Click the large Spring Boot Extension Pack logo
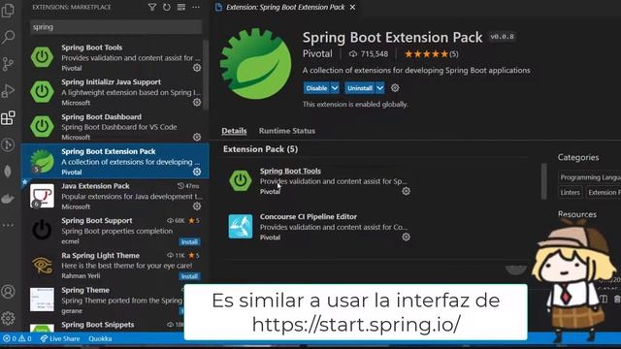This screenshot has height=349, width=621. click(256, 63)
